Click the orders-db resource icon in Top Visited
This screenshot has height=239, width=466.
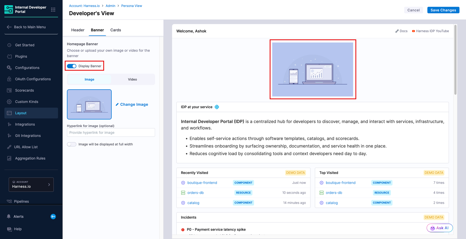(321, 193)
